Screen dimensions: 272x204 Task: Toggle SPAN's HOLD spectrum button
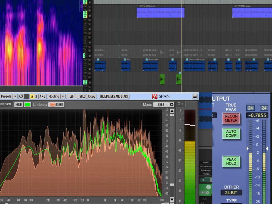tap(18, 104)
